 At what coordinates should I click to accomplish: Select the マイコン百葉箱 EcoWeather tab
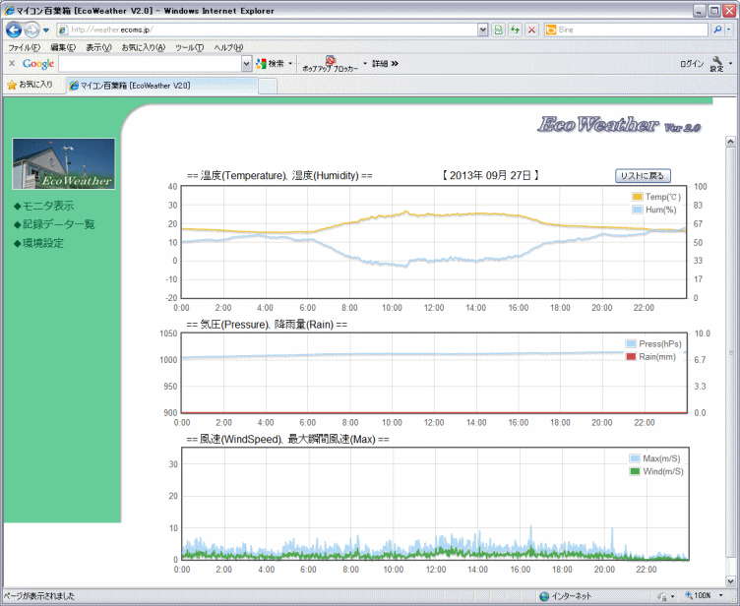pos(135,86)
